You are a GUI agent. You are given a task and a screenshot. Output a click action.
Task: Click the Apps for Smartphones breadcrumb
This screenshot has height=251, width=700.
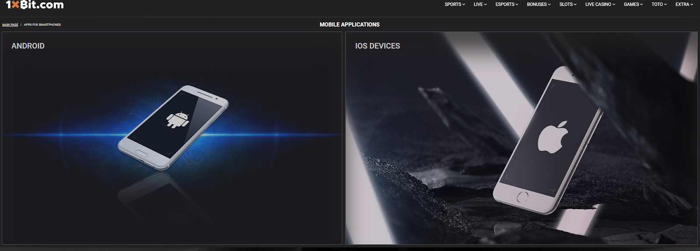click(x=42, y=25)
